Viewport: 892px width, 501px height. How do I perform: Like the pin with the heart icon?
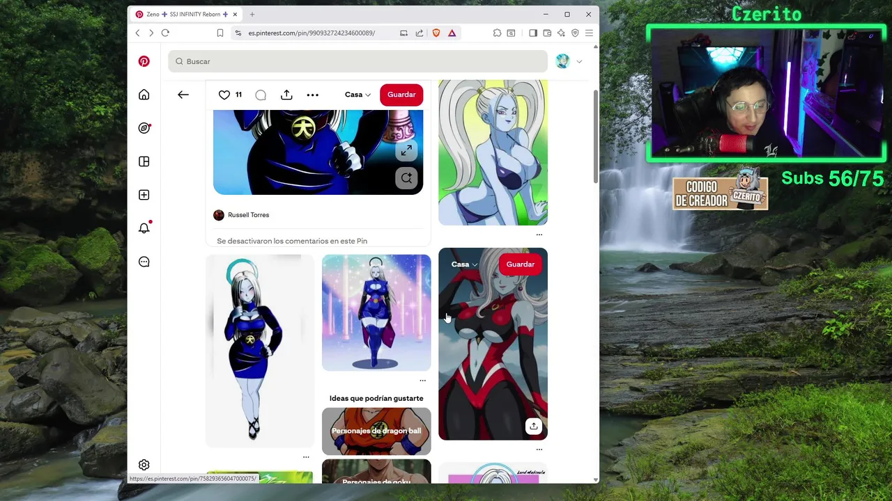224,95
